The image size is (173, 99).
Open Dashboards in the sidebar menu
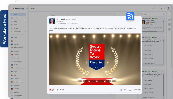click(x=18, y=18)
